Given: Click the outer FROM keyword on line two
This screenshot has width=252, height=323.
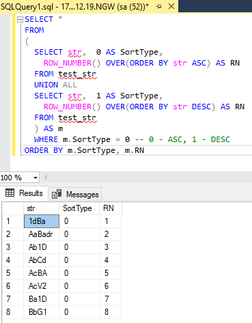Looking at the screenshot, I should pyautogui.click(x=34, y=30).
